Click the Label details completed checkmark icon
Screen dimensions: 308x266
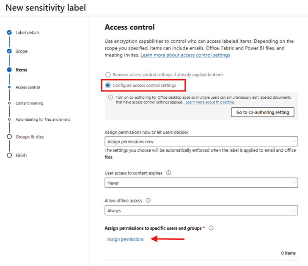coord(9,33)
